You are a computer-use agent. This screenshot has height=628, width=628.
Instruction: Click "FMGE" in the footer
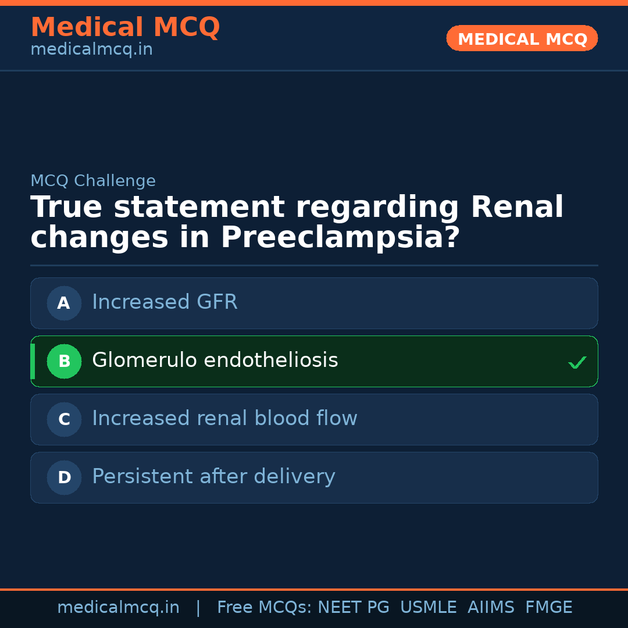[x=549, y=608]
